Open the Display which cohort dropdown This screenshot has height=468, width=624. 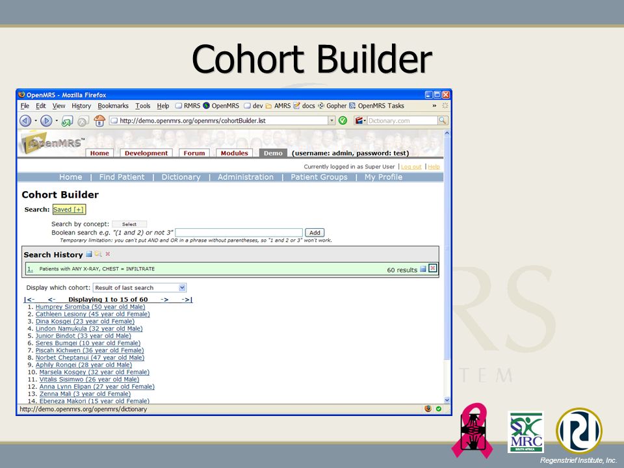click(139, 288)
